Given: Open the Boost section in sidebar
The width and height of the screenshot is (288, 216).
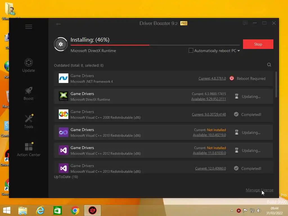Looking at the screenshot, I should [x=28, y=94].
